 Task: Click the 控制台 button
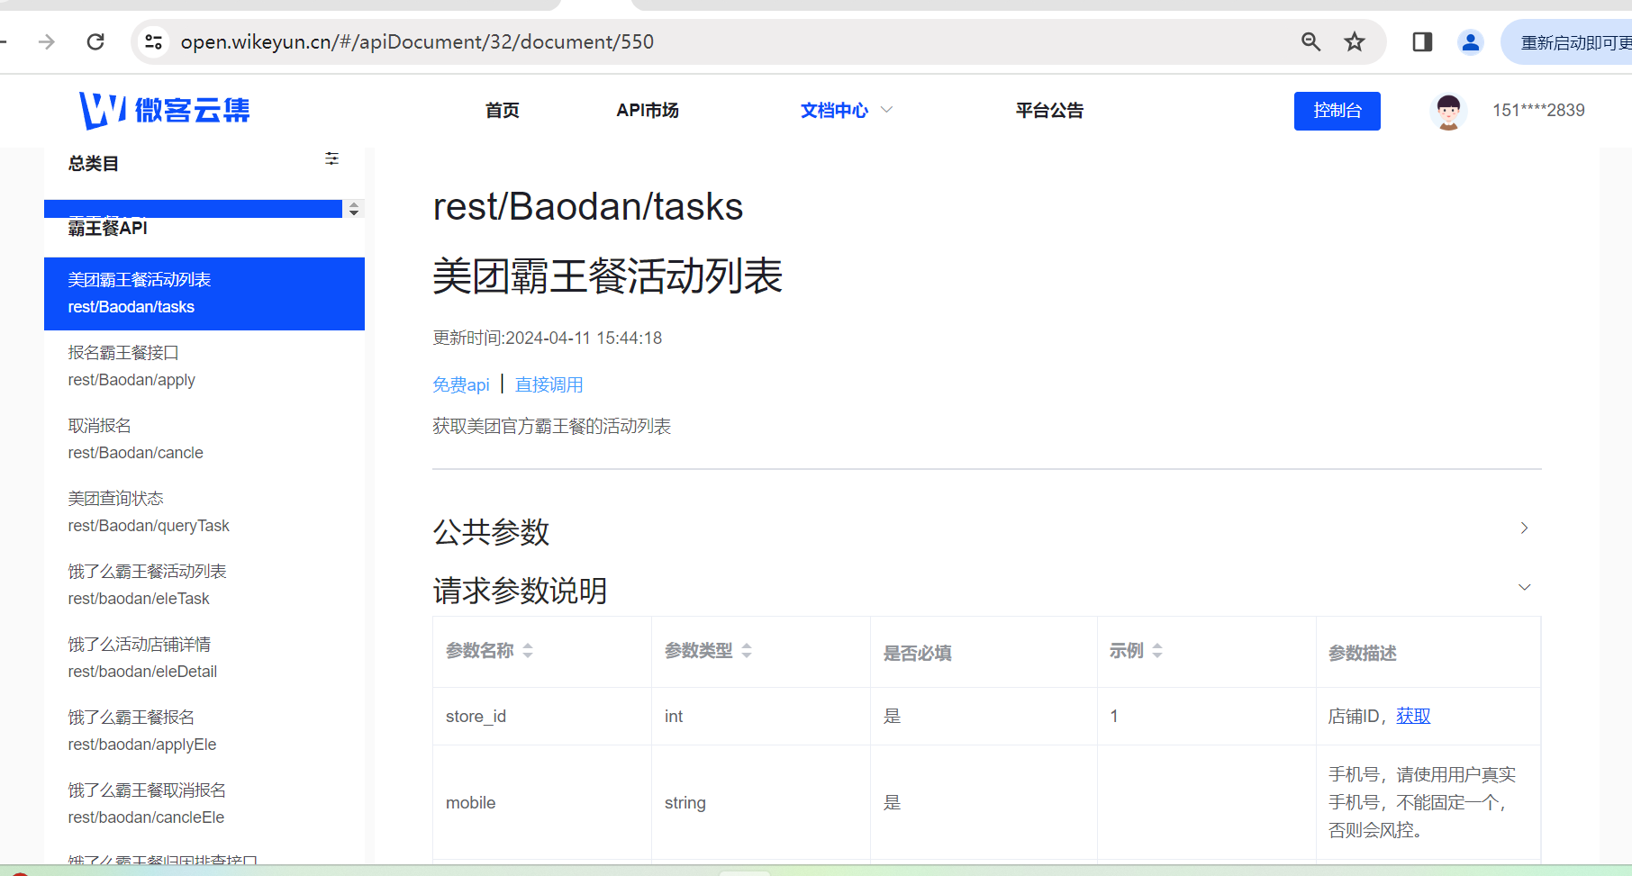pyautogui.click(x=1337, y=111)
